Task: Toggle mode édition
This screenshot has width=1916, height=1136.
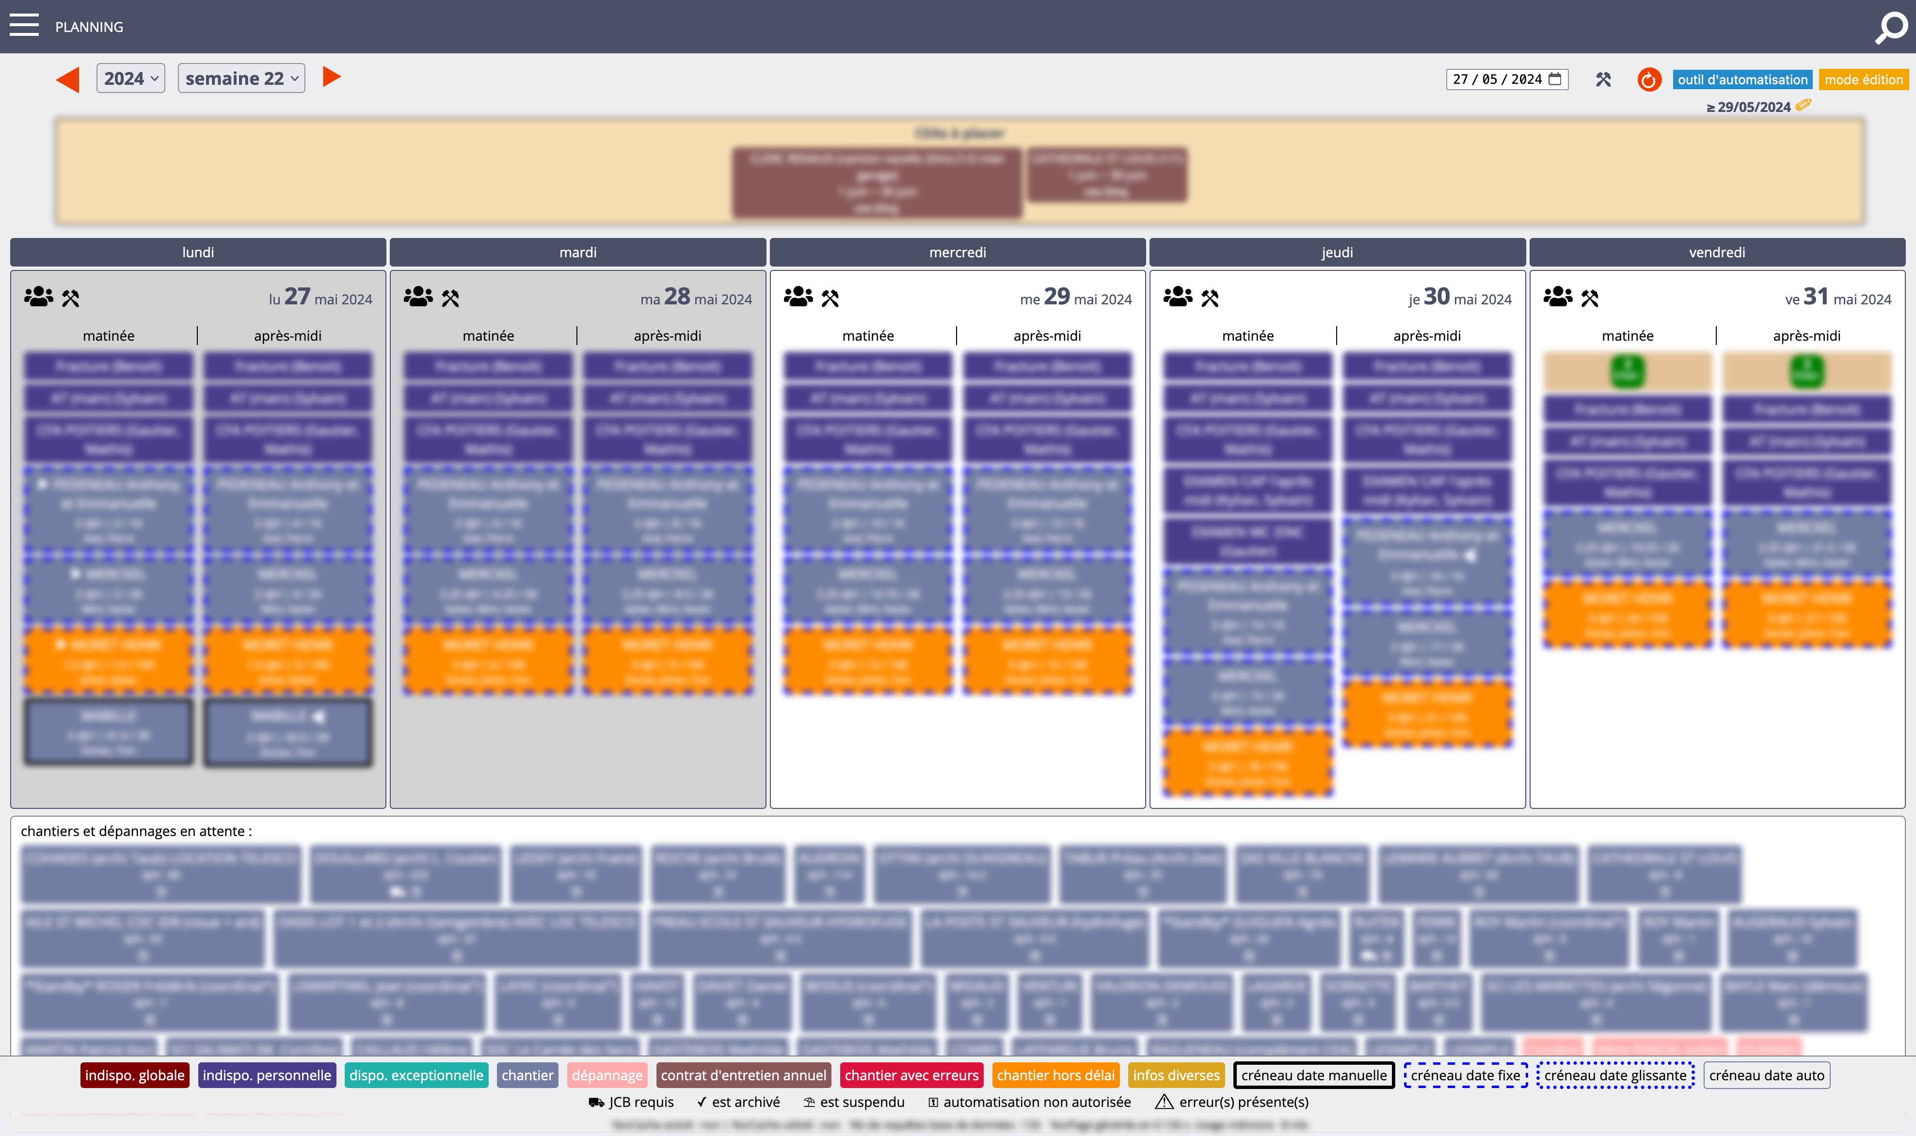Action: coord(1863,79)
